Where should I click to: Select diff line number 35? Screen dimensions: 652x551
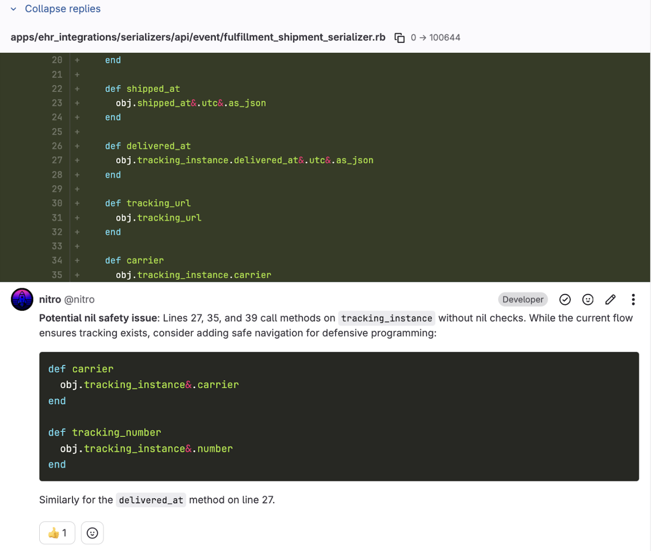(x=57, y=275)
